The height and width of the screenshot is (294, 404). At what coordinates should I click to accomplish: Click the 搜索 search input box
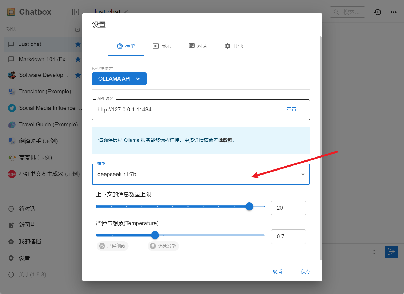click(x=348, y=12)
